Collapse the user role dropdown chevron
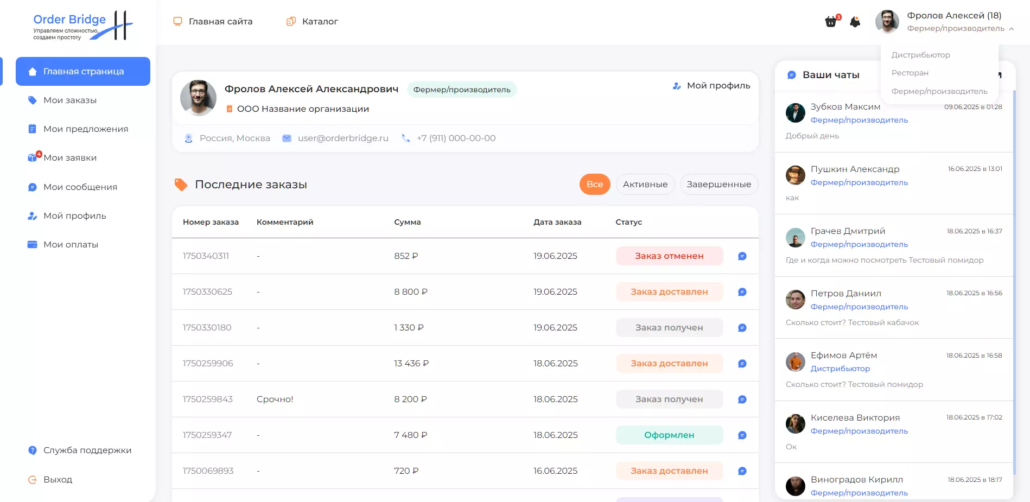Image resolution: width=1030 pixels, height=502 pixels. point(1012,29)
